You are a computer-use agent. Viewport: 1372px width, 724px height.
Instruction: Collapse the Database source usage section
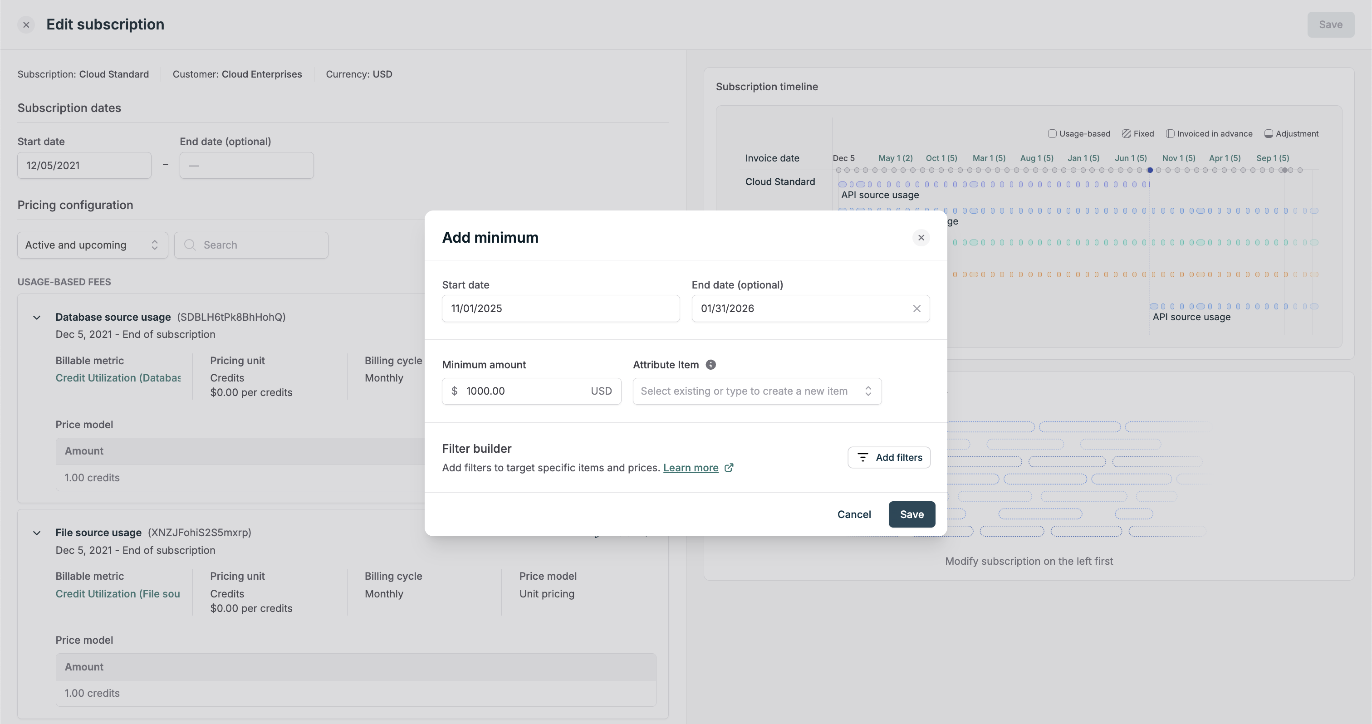coord(37,318)
